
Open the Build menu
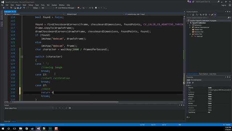coord(24,5)
